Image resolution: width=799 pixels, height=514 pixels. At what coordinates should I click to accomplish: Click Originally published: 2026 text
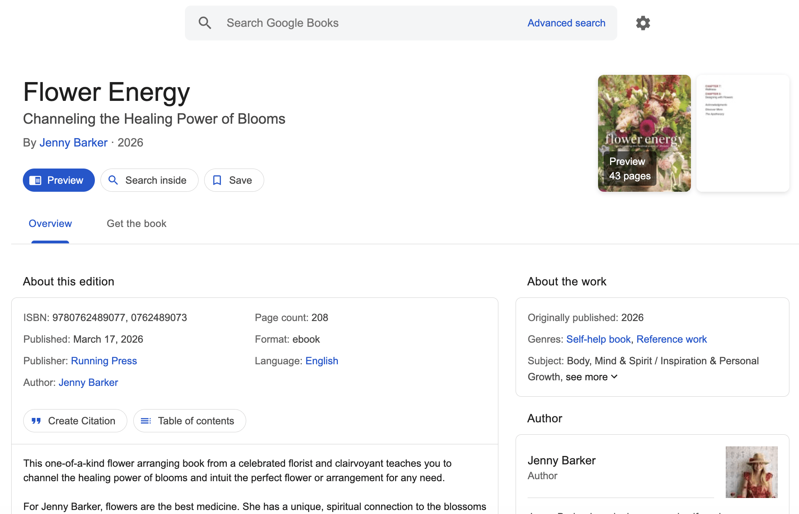click(585, 317)
